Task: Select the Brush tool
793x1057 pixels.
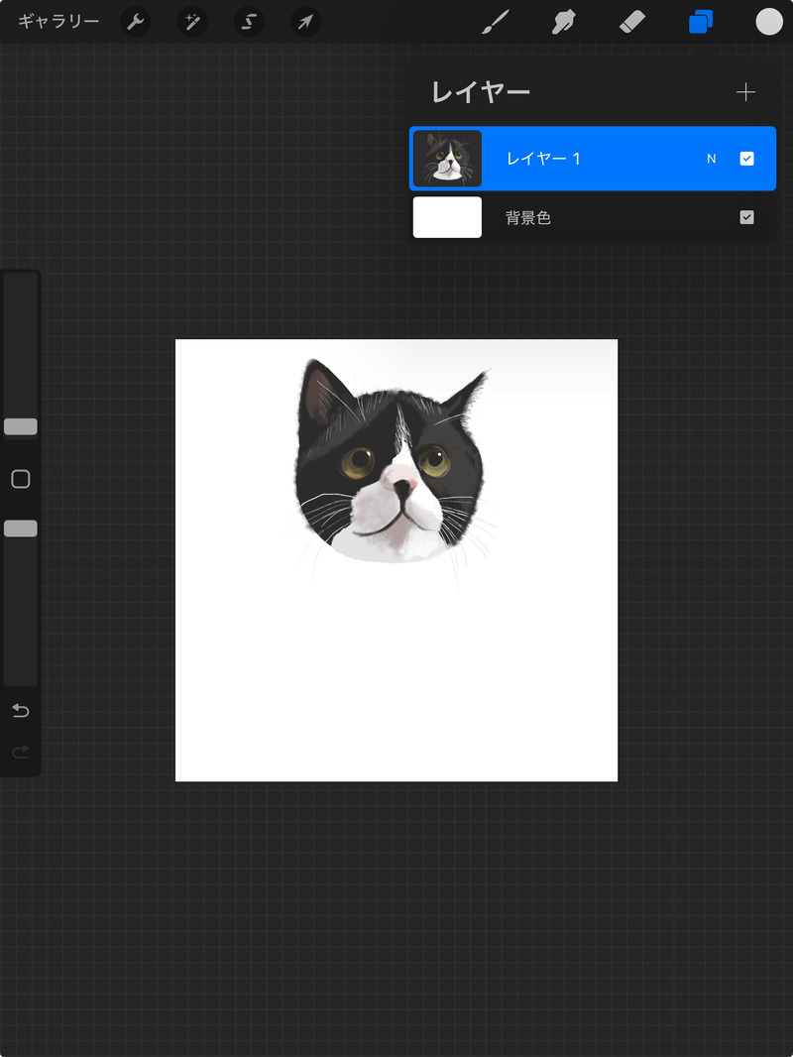Action: coord(494,22)
